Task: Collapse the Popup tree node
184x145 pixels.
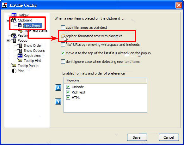Action: tap(8, 41)
